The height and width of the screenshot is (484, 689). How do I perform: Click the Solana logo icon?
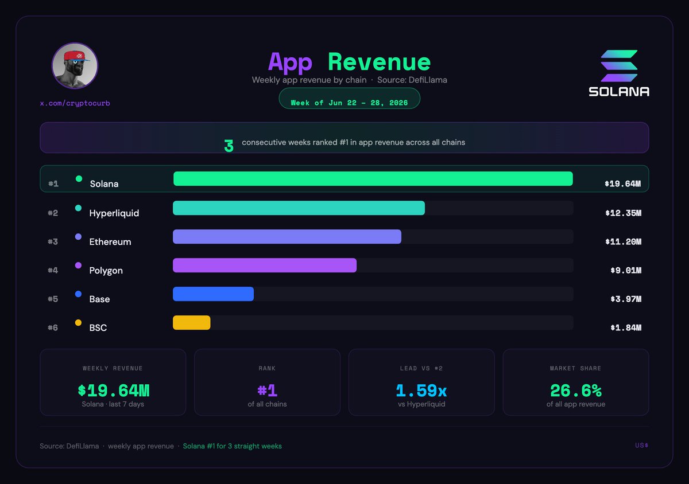pyautogui.click(x=619, y=66)
